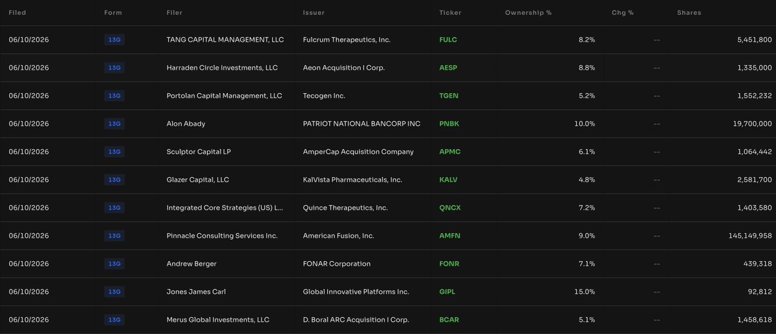776x334 pixels.
Task: Click the BCAR ticker symbol
Action: (449, 320)
